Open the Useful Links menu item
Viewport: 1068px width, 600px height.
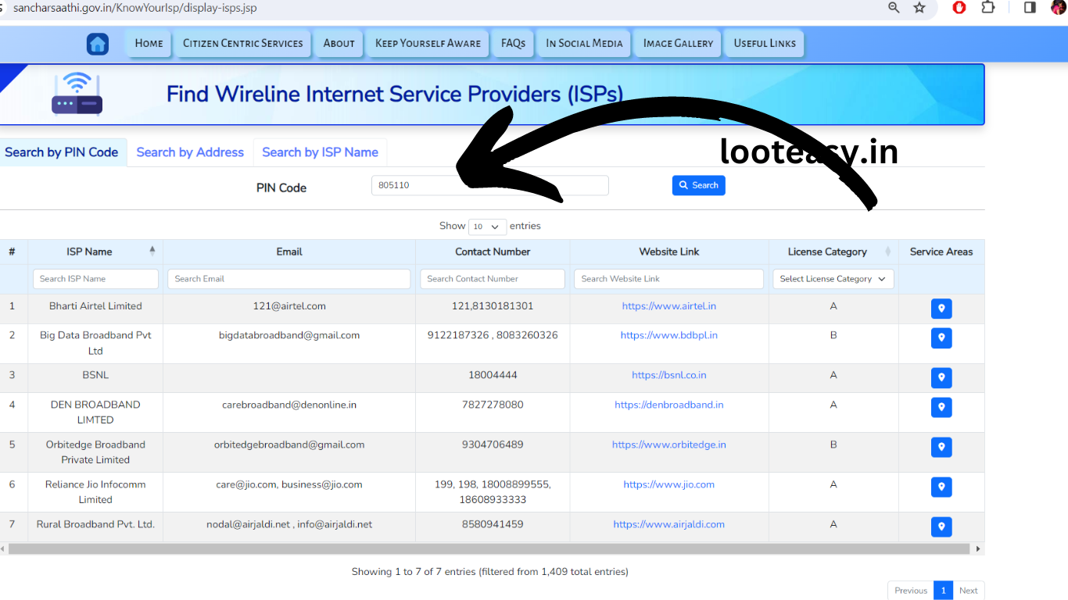765,44
